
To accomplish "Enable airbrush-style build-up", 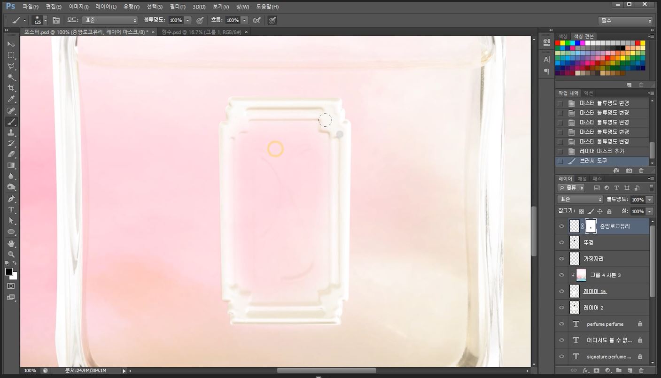I will [257, 20].
